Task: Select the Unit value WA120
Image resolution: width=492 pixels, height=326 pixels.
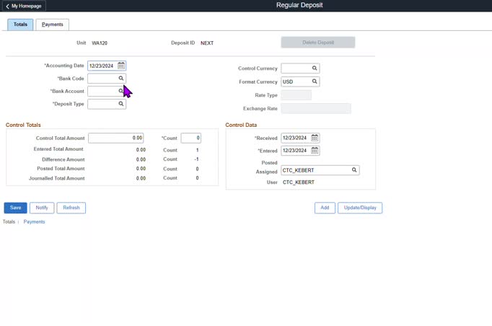Action: [x=100, y=43]
